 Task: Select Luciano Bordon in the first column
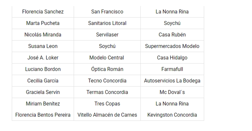point(43,69)
